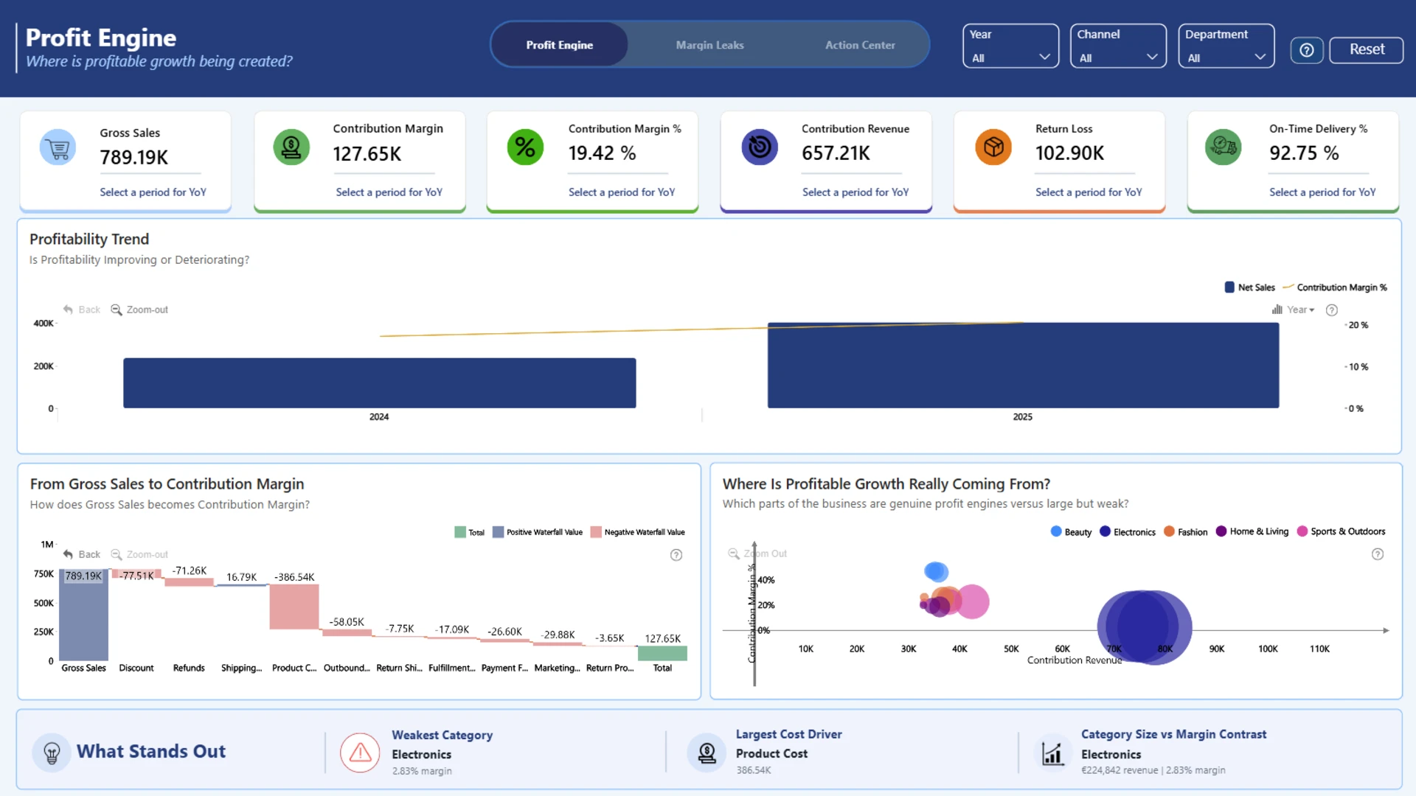Toggle the Beauty legend item
This screenshot has height=796, width=1416.
pos(1071,531)
